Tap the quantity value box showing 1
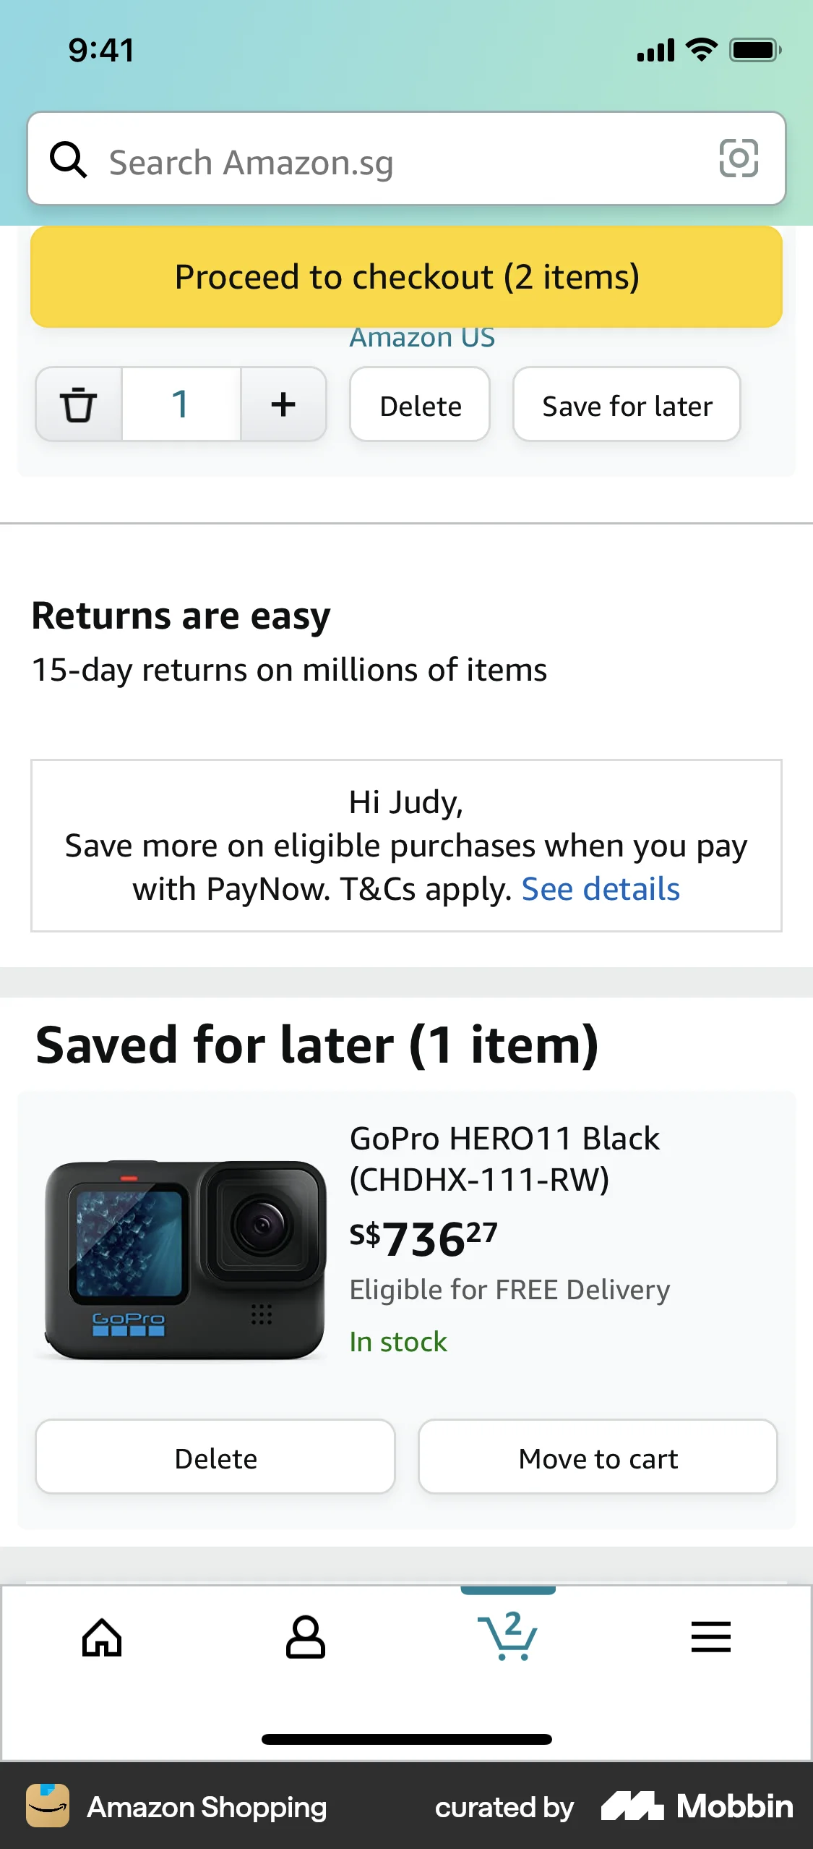Viewport: 813px width, 1849px height. 181,404
